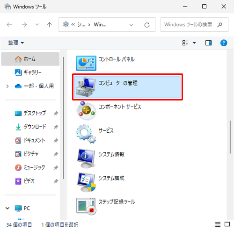Go forward with the right arrow
234x230 pixels.
click(x=24, y=25)
